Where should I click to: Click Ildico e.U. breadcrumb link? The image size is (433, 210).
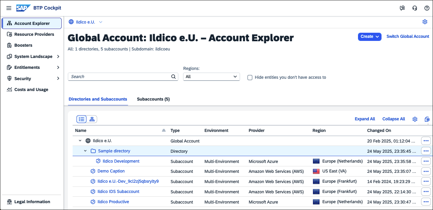pyautogui.click(x=86, y=22)
